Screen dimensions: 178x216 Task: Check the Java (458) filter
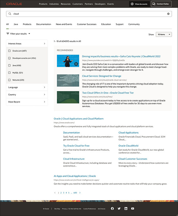click(x=9, y=65)
